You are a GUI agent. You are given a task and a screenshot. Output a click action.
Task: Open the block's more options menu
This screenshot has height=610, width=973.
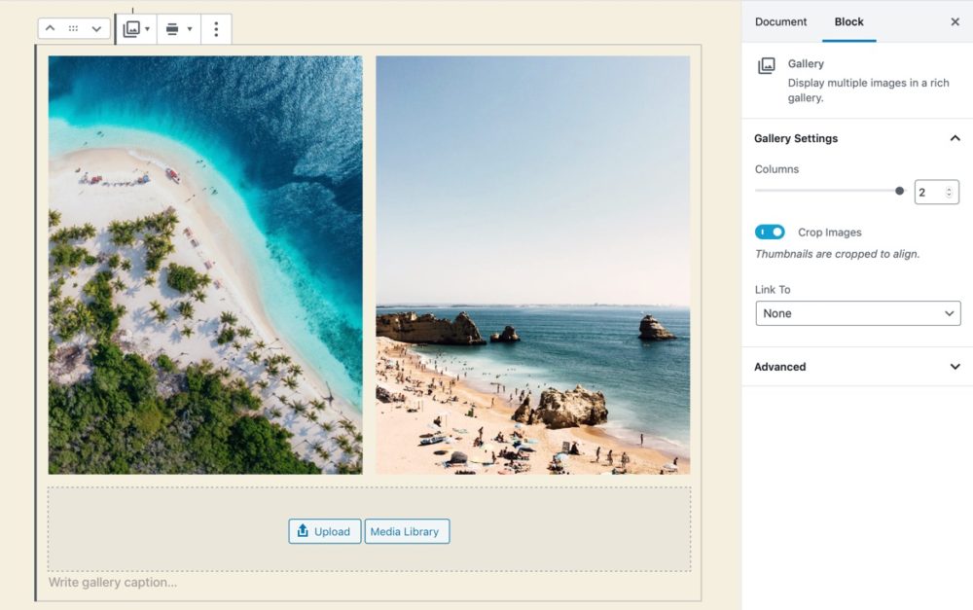(x=216, y=29)
